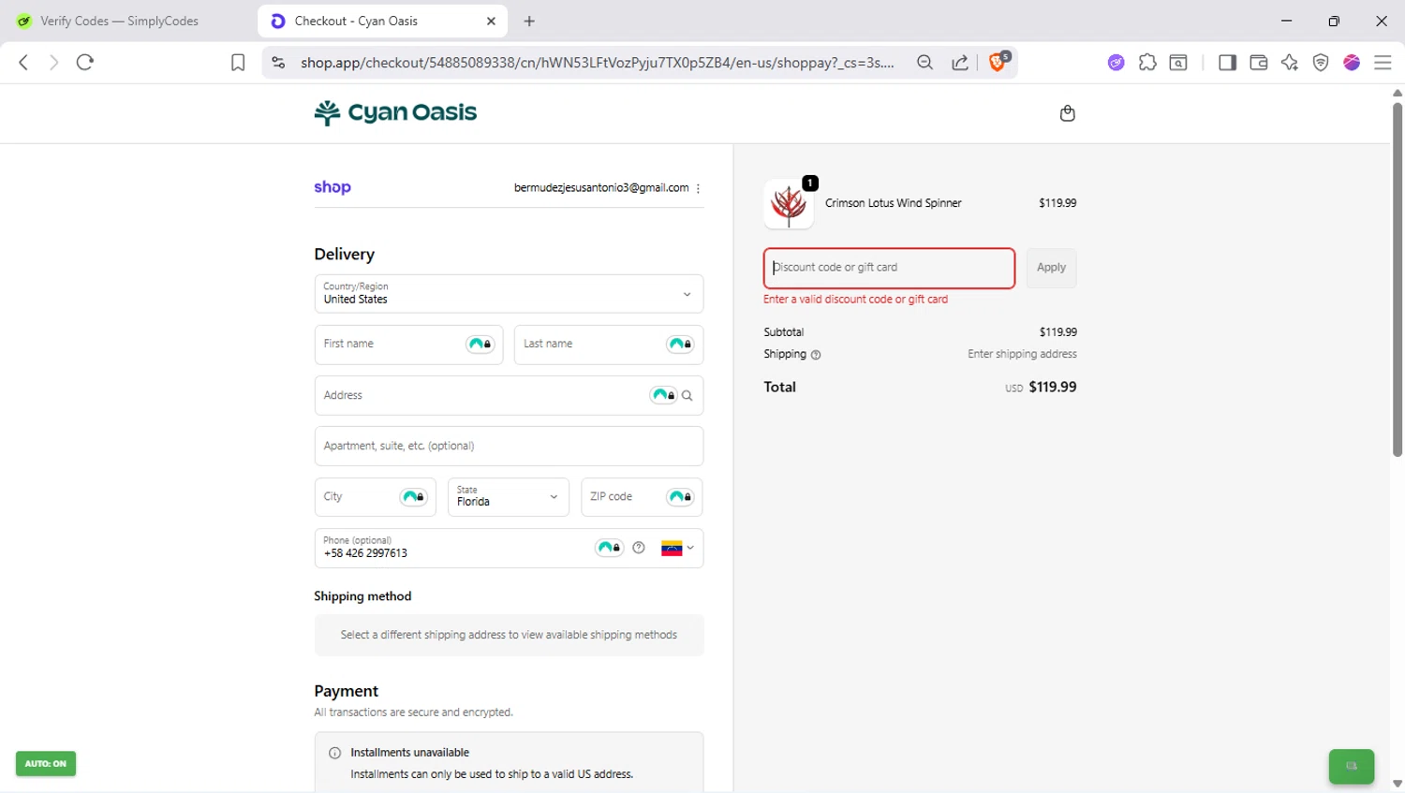Open the shopping bag cart icon
This screenshot has height=793, width=1405.
point(1067,113)
